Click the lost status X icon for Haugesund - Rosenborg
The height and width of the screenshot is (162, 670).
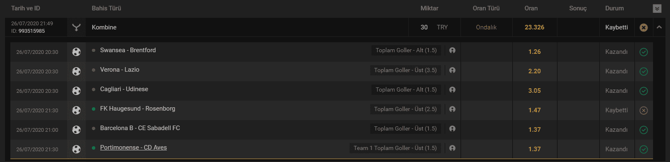click(x=643, y=111)
